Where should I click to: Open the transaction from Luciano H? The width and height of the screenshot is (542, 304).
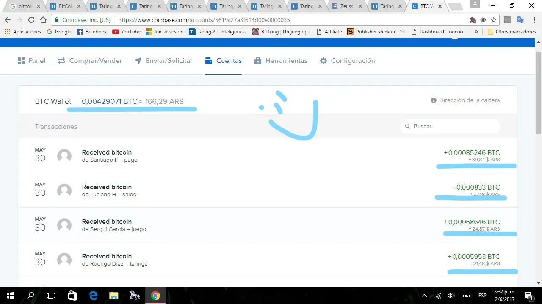coord(268,190)
